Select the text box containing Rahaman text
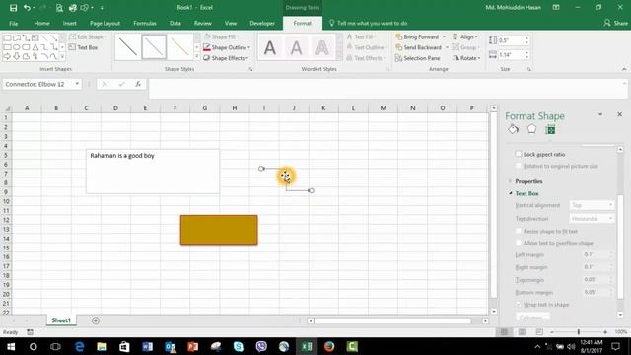The image size is (631, 355). (x=153, y=172)
